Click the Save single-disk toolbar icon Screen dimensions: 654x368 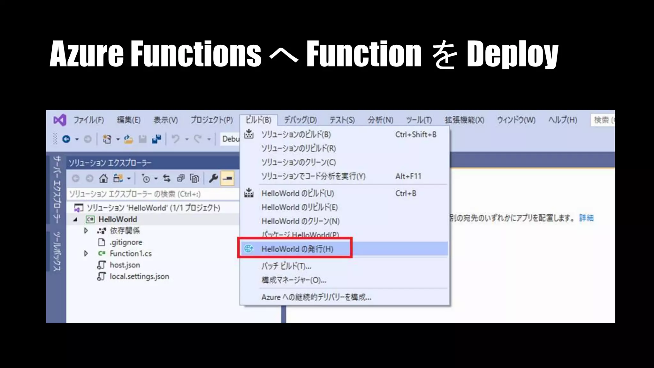142,139
